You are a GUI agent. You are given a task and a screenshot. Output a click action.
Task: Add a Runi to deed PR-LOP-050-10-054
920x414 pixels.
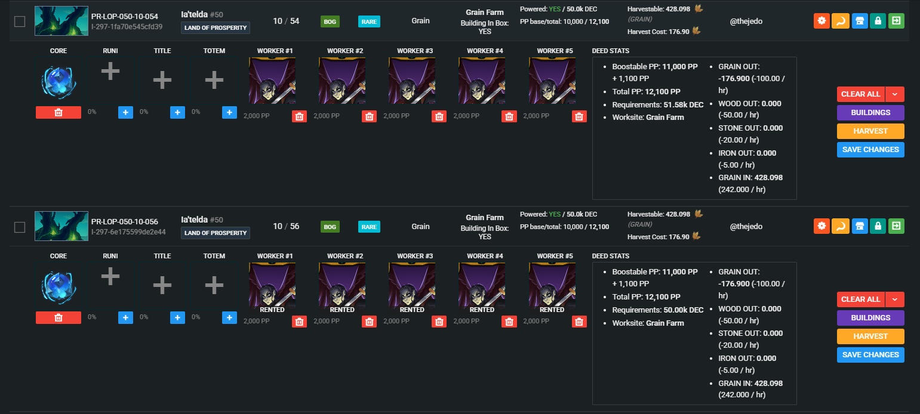click(125, 112)
